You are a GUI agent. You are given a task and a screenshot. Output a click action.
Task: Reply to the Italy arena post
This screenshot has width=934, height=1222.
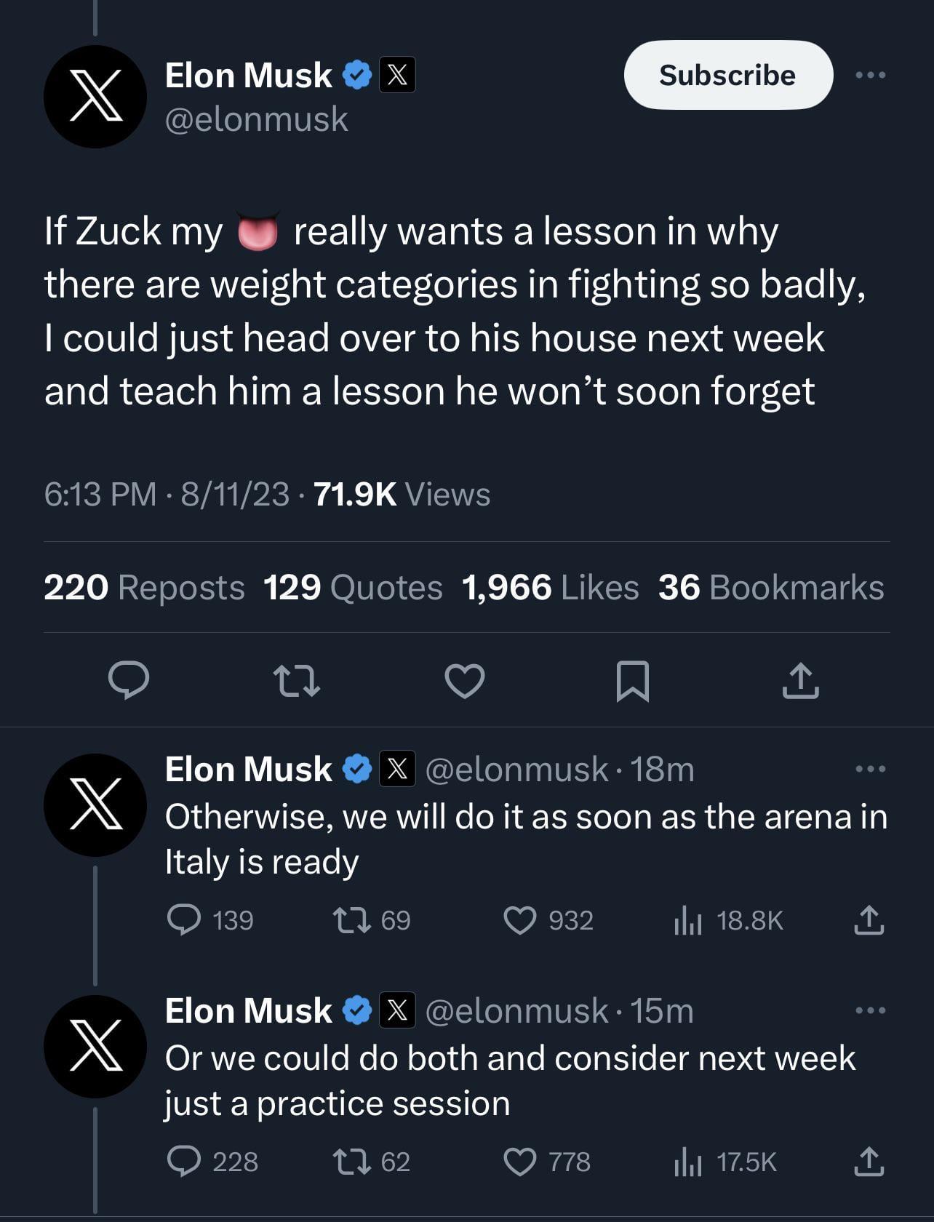(184, 920)
